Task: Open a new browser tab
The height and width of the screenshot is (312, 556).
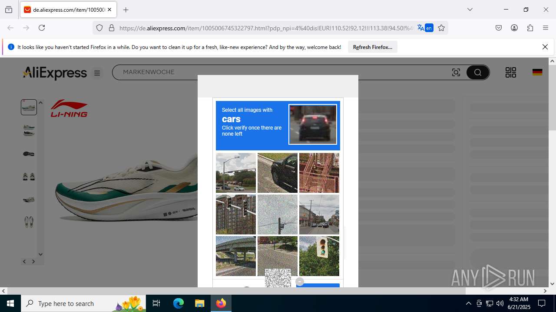Action: tap(126, 10)
